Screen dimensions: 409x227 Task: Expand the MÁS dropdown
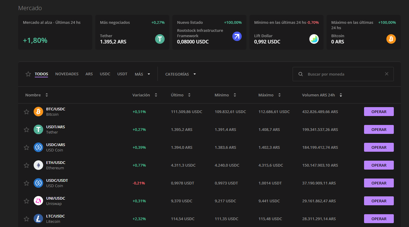[142, 74]
